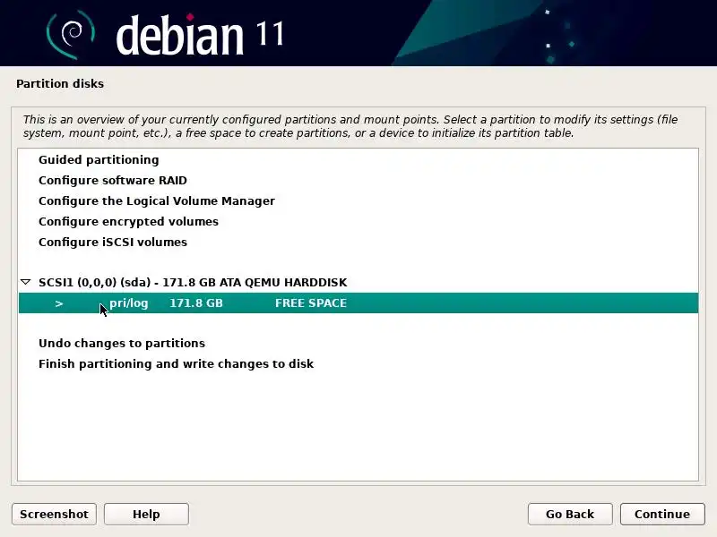
Task: Select the pri/log 171.8 GB FREE SPACE row
Action: click(358, 303)
